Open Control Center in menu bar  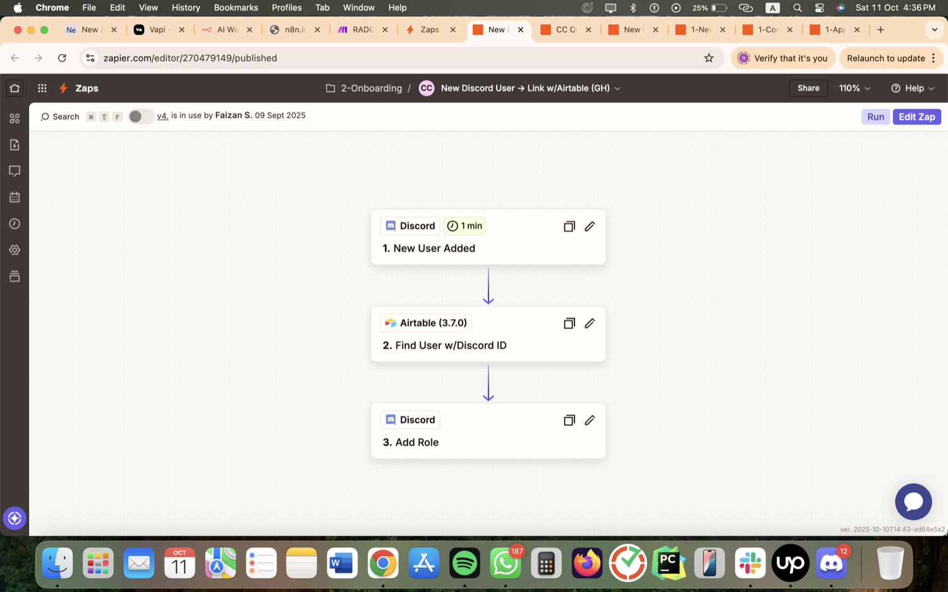click(819, 8)
